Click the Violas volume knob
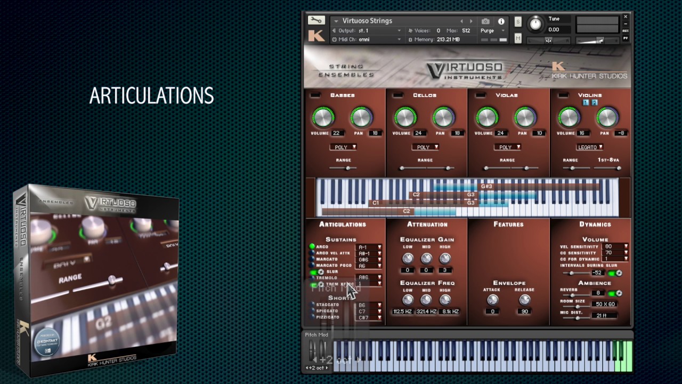This screenshot has width=682, height=384. tap(487, 117)
